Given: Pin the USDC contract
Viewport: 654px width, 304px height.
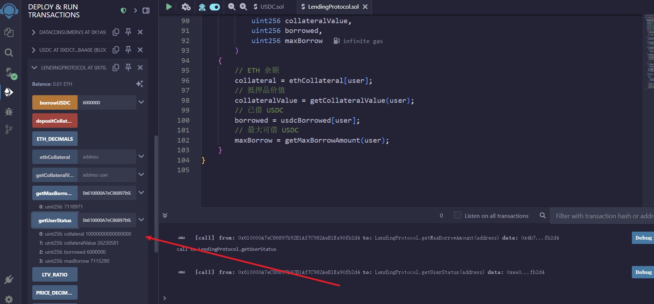Looking at the screenshot, I should click(128, 50).
